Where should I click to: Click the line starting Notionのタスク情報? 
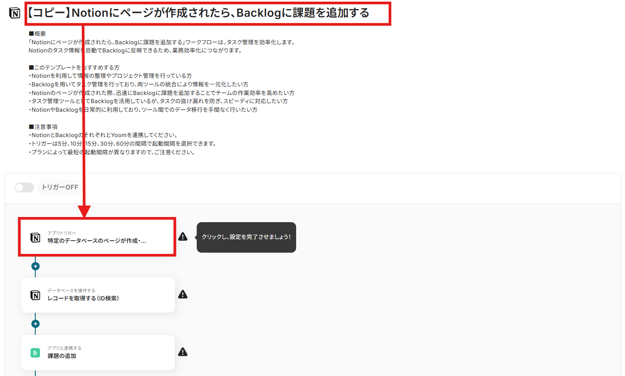135,50
